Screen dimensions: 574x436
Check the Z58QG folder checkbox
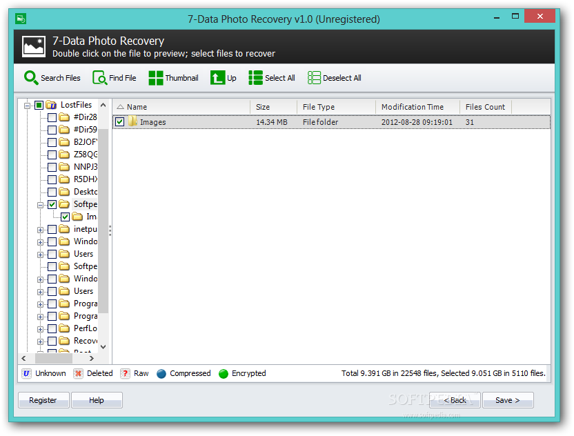coord(52,155)
